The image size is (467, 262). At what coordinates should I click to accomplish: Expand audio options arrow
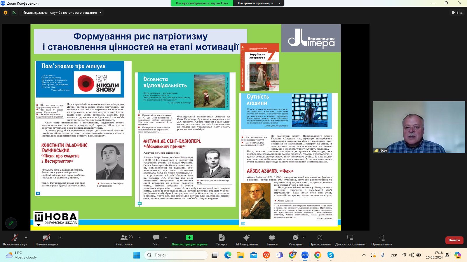pos(26,238)
